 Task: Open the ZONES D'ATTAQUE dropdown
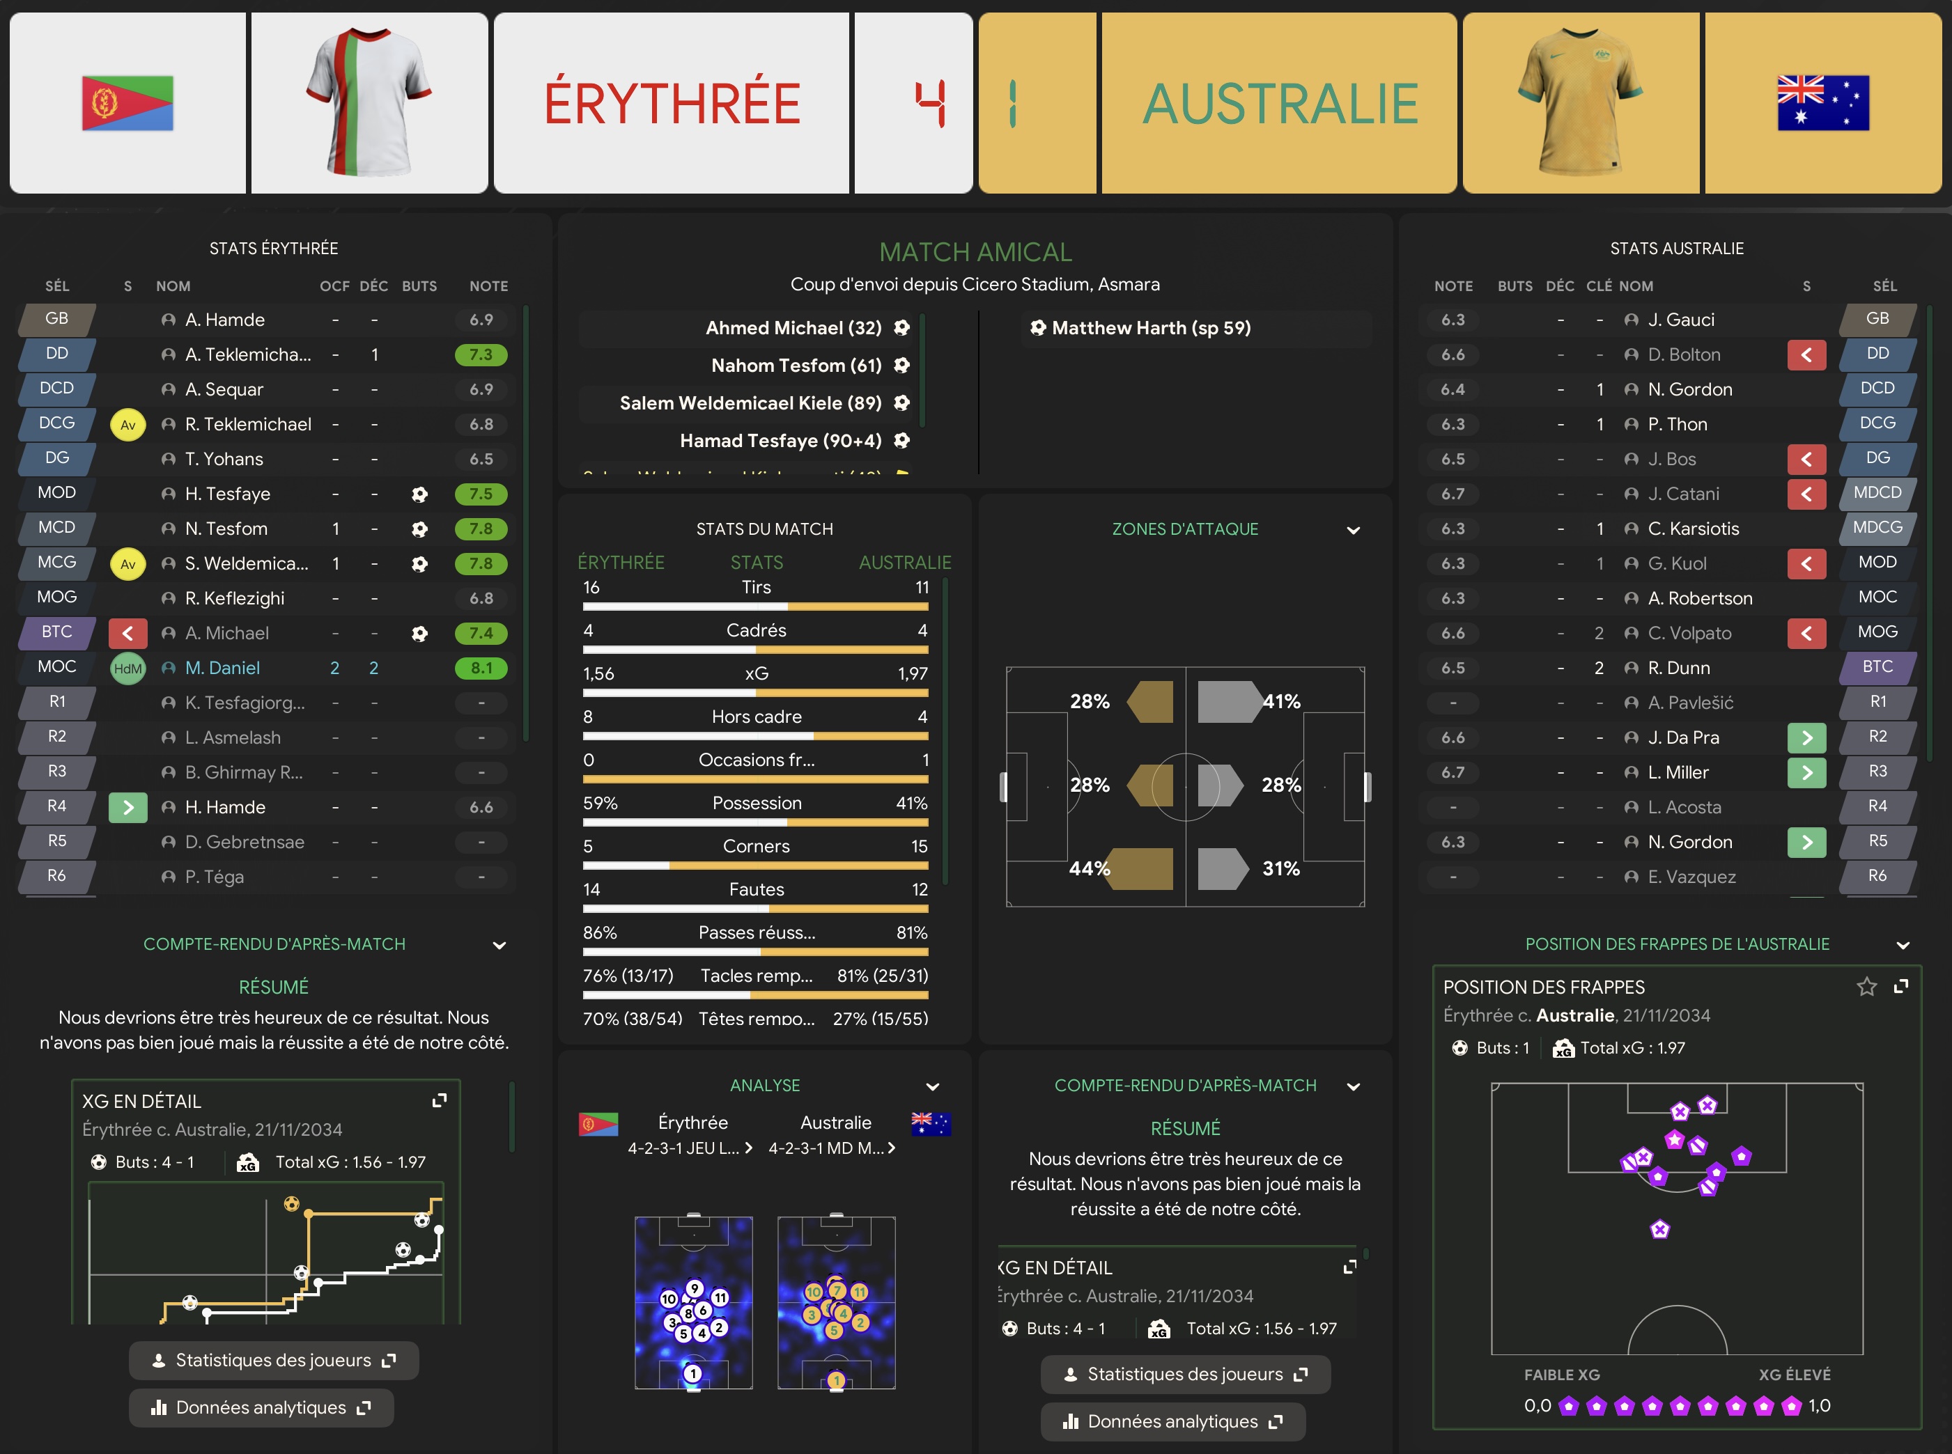(1354, 530)
